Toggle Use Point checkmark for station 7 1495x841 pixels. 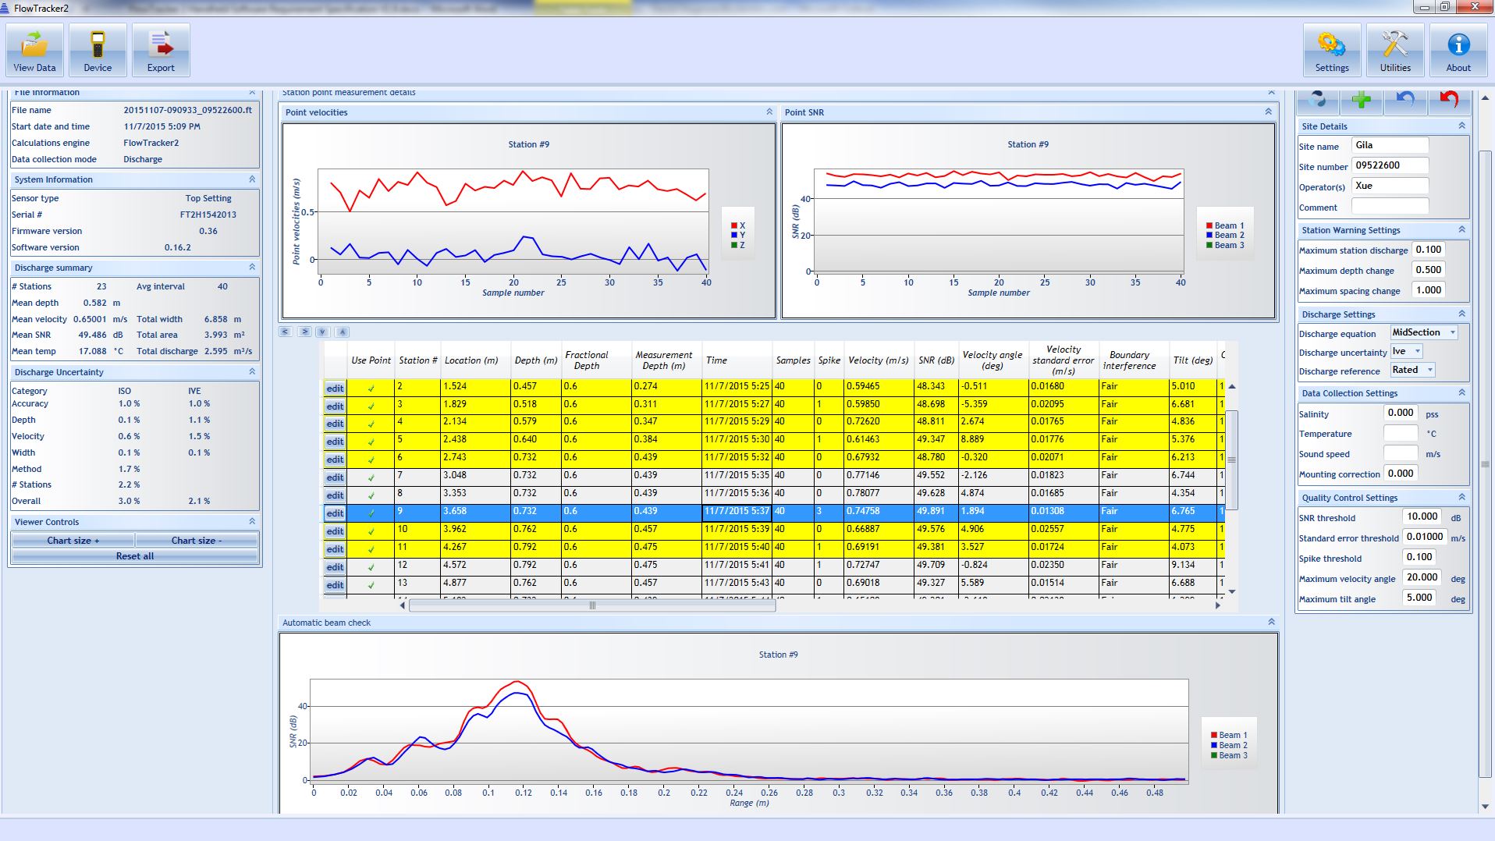click(371, 477)
